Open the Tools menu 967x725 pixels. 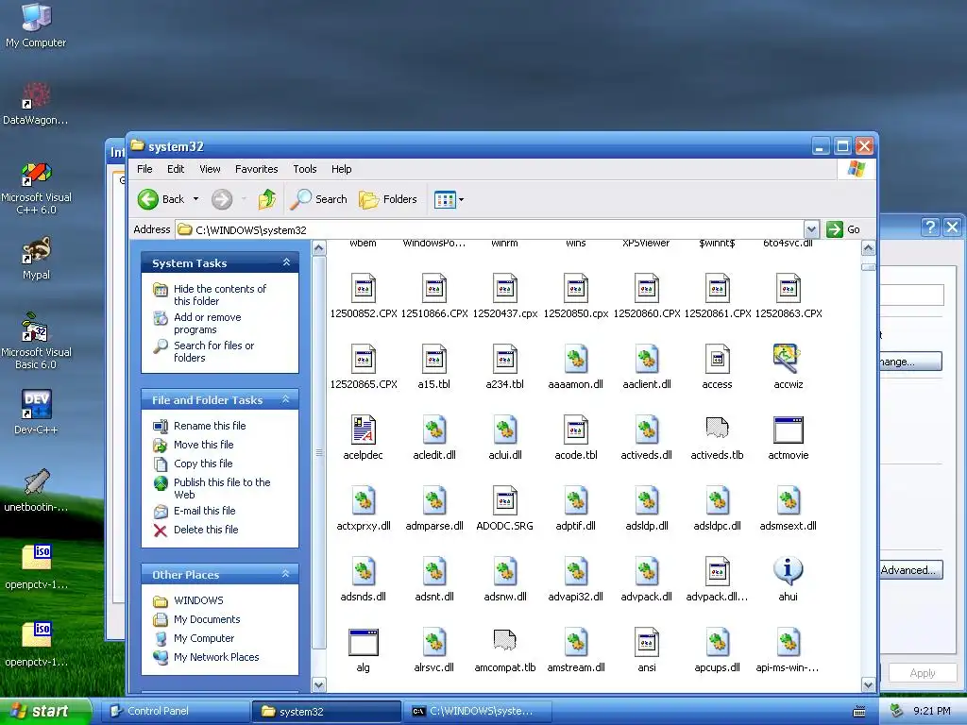(x=305, y=169)
